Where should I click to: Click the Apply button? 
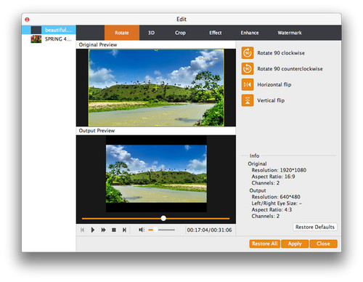[295, 243]
